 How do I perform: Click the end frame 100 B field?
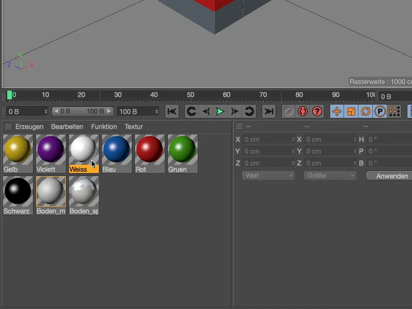pyautogui.click(x=138, y=112)
